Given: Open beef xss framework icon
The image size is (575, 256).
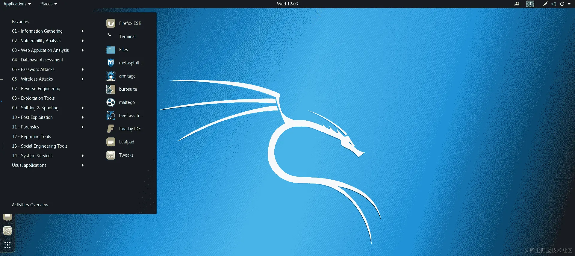Looking at the screenshot, I should coord(111,116).
